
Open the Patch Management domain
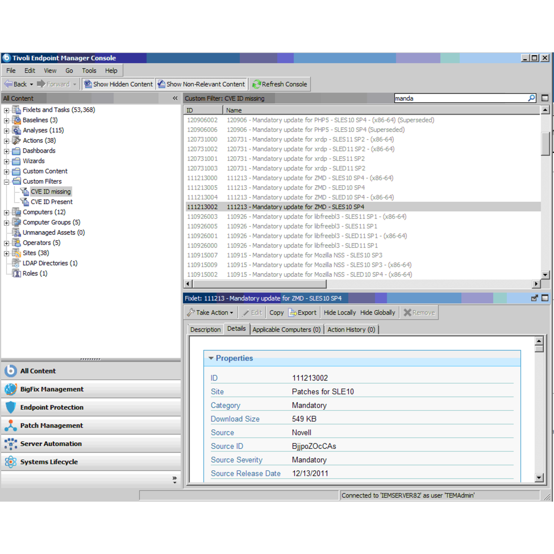(52, 425)
